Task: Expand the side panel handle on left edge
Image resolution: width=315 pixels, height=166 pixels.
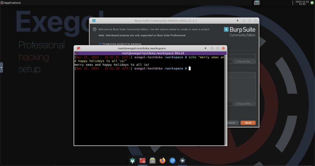Action: pyautogui.click(x=1, y=67)
